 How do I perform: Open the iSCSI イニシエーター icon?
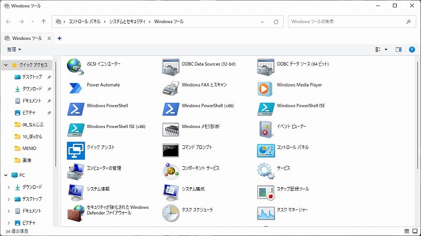pos(75,67)
